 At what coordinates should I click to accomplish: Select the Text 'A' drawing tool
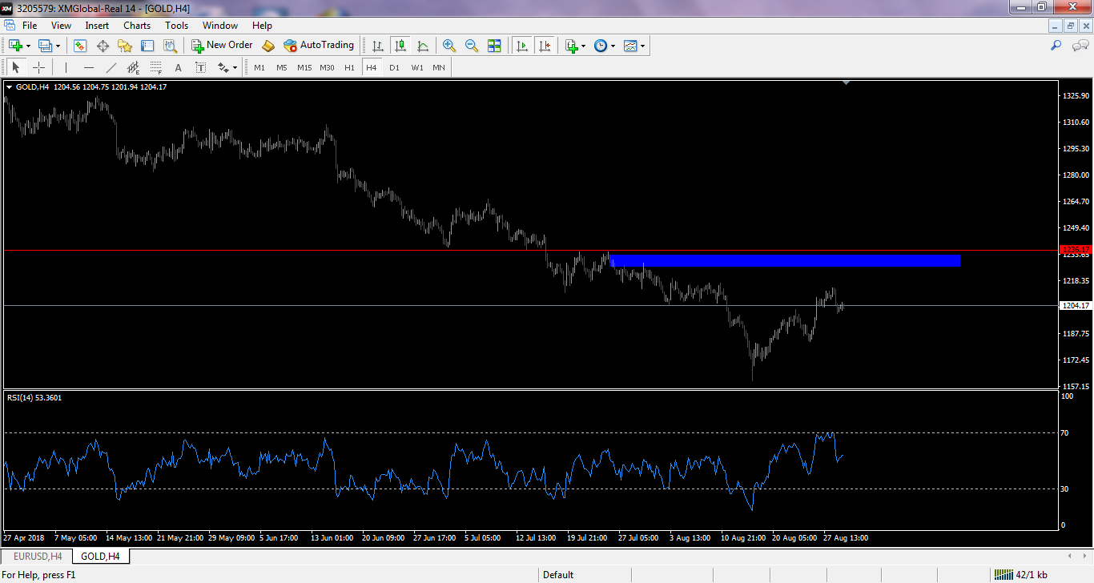[178, 68]
